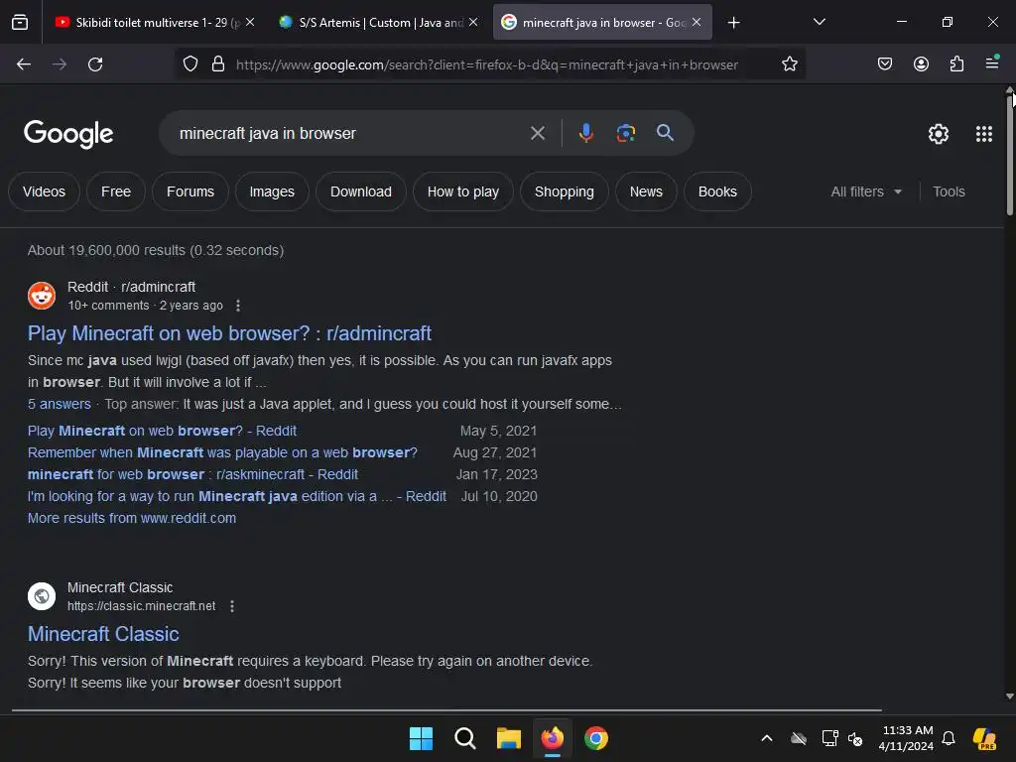Filter results by Forums
The width and height of the screenshot is (1016, 762).
pos(190,191)
